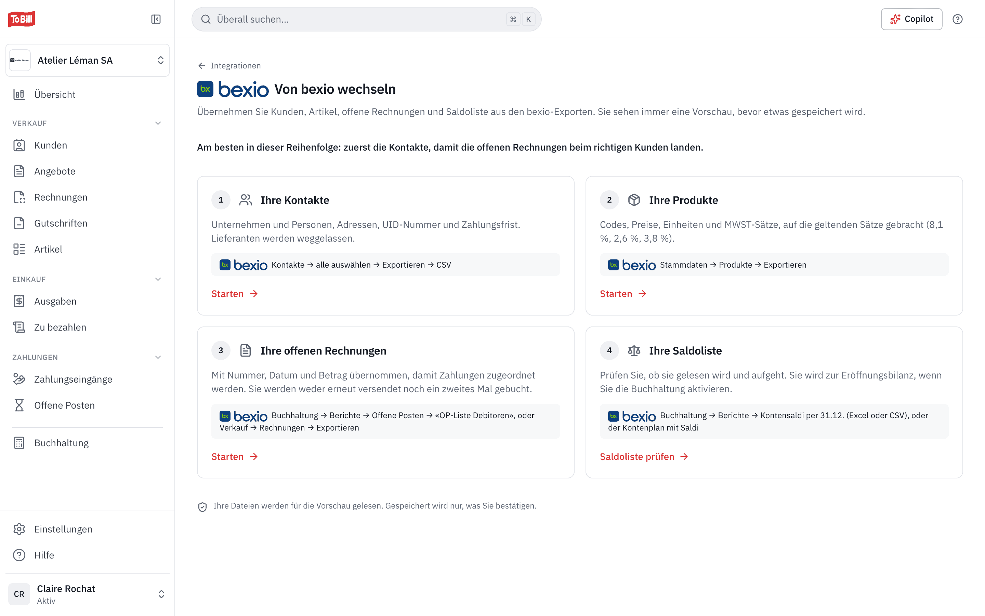Click the 'Kontakte → alle auswählen → Exportieren → CSV' hint
This screenshot has height=616, width=985.
(385, 265)
